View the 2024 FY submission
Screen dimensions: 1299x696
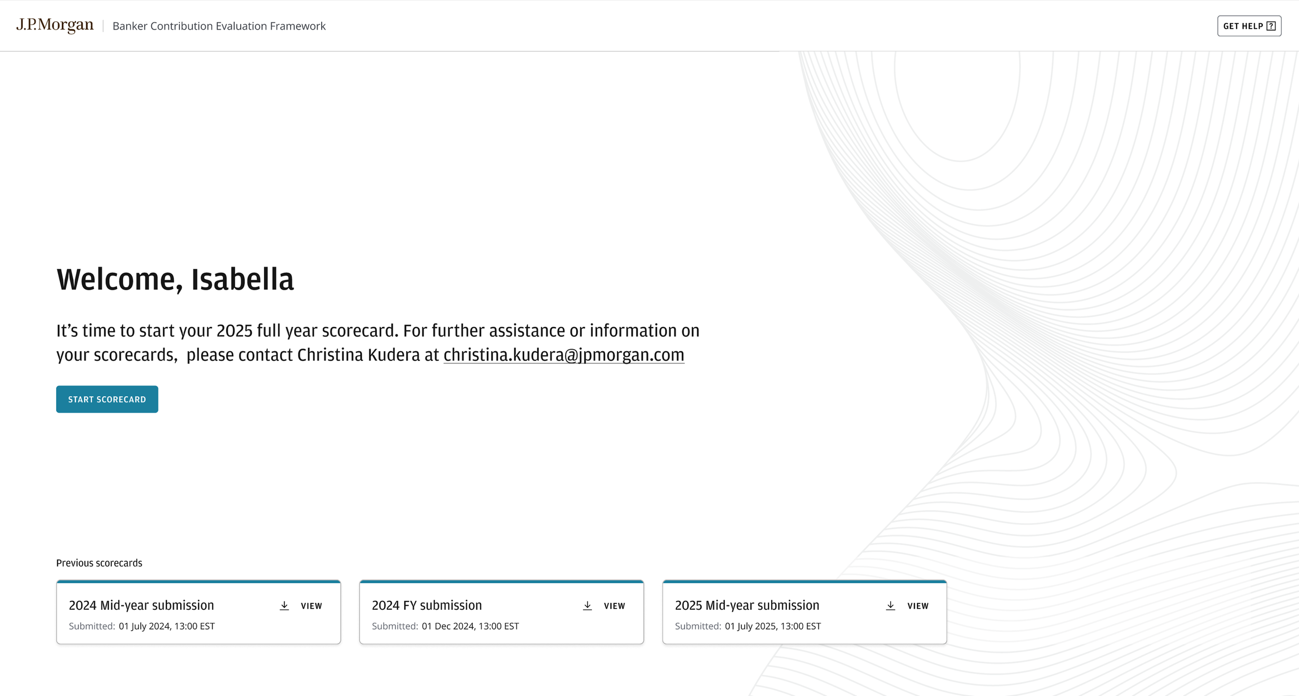(x=614, y=606)
